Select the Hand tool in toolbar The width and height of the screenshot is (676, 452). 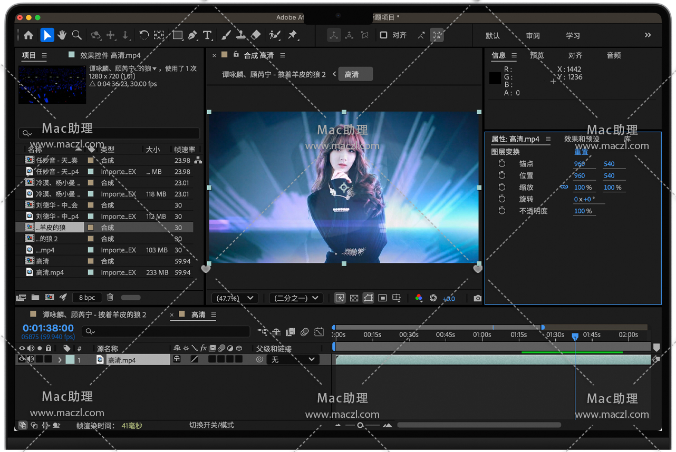[x=62, y=35]
